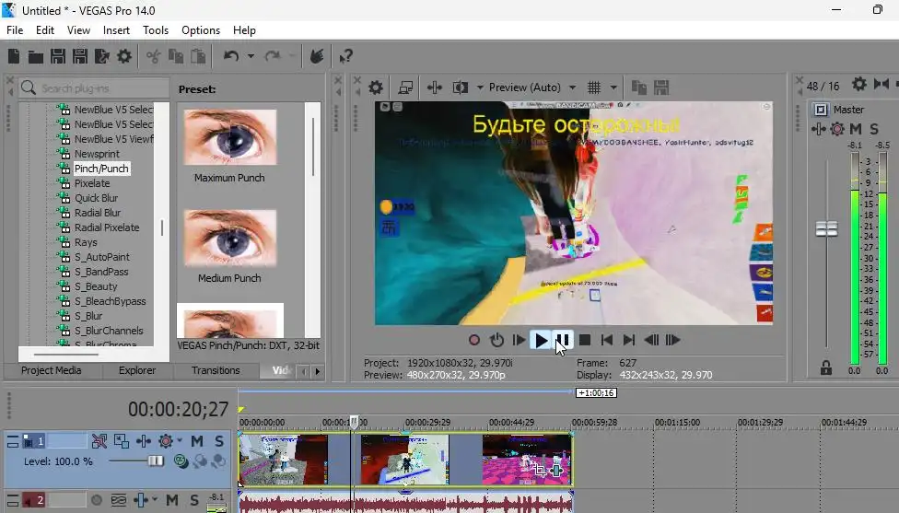
Task: Click track 1 Level slider handle
Action: tap(156, 461)
